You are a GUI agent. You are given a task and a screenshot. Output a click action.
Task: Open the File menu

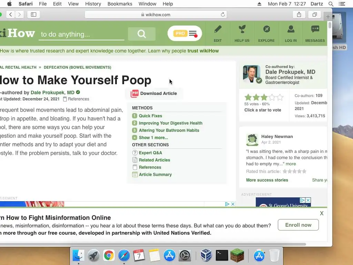tap(42, 4)
